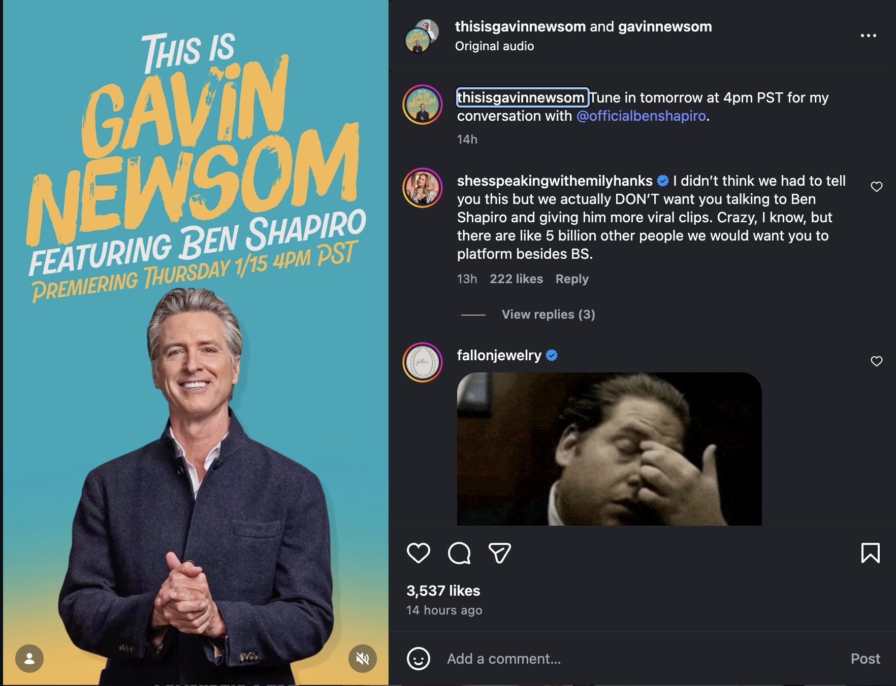Unmute the video audio

(362, 659)
